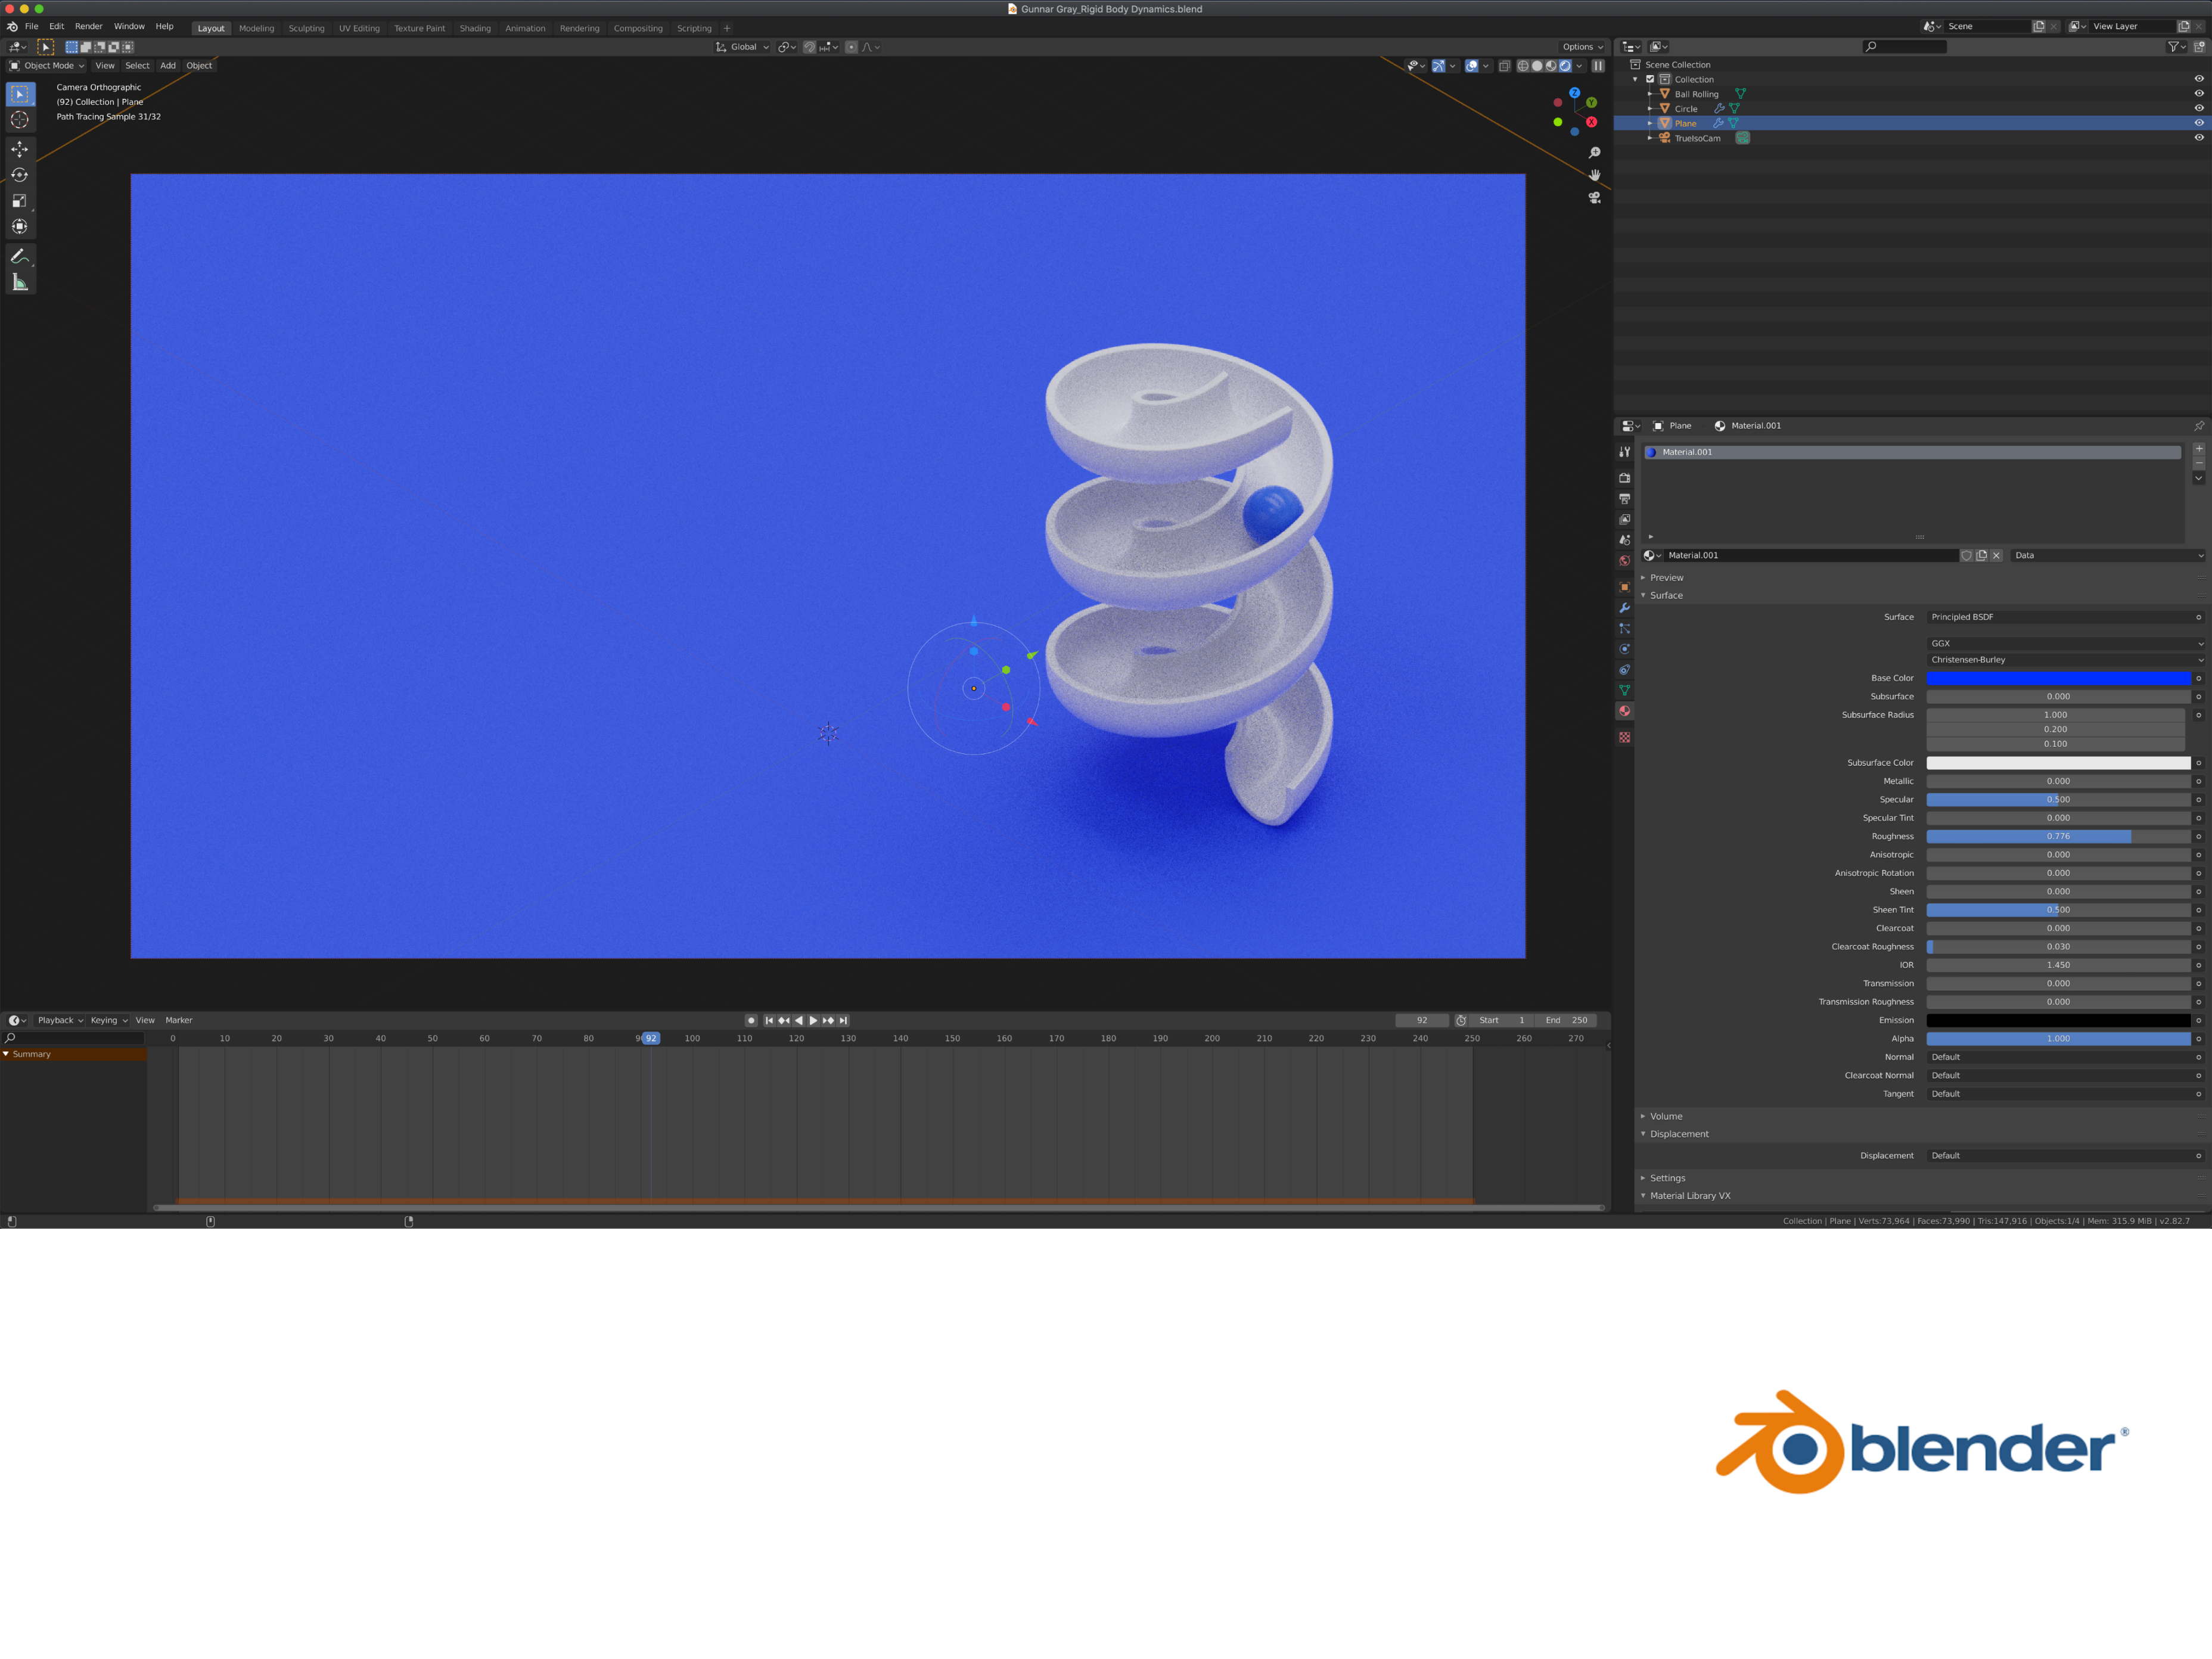
Task: Select the Measure tool
Action: (x=19, y=283)
